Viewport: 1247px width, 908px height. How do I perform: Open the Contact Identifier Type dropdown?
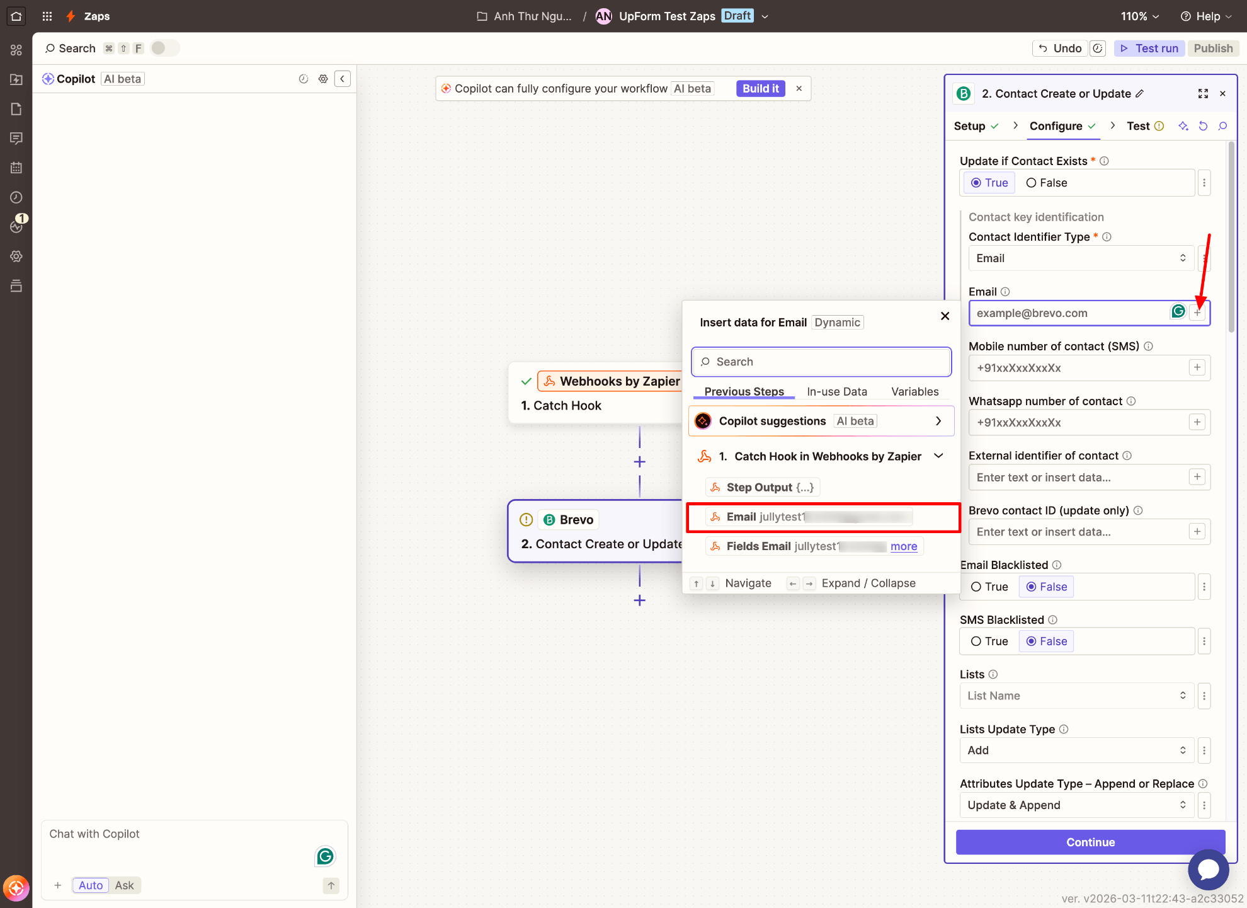click(x=1081, y=258)
